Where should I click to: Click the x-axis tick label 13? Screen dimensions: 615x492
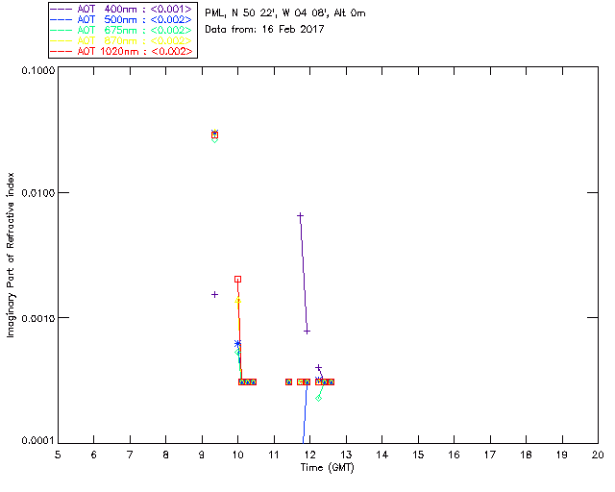point(346,455)
